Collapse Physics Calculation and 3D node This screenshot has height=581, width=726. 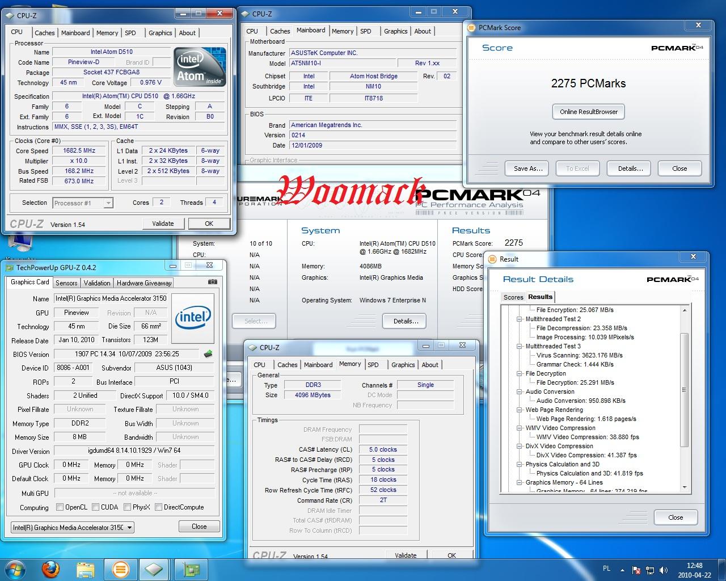520,465
